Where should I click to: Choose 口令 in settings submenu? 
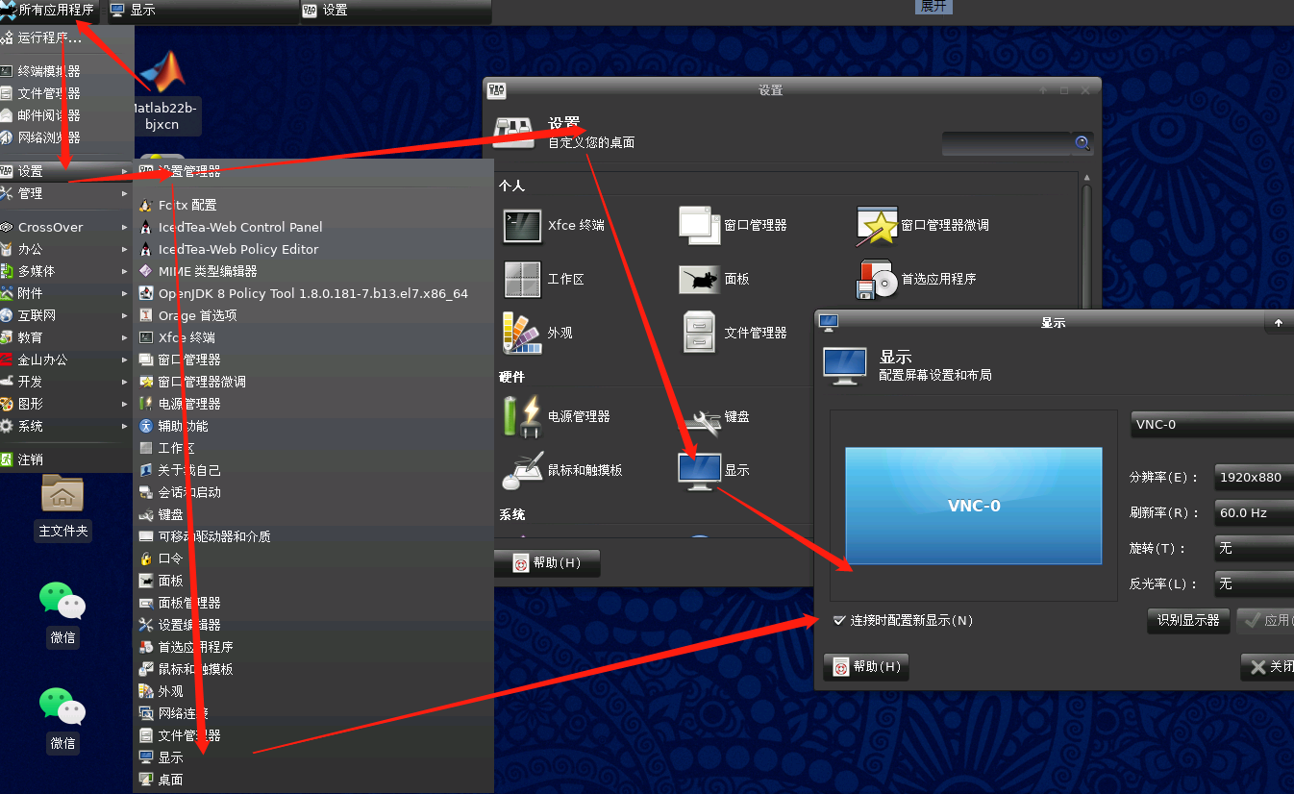313,558
